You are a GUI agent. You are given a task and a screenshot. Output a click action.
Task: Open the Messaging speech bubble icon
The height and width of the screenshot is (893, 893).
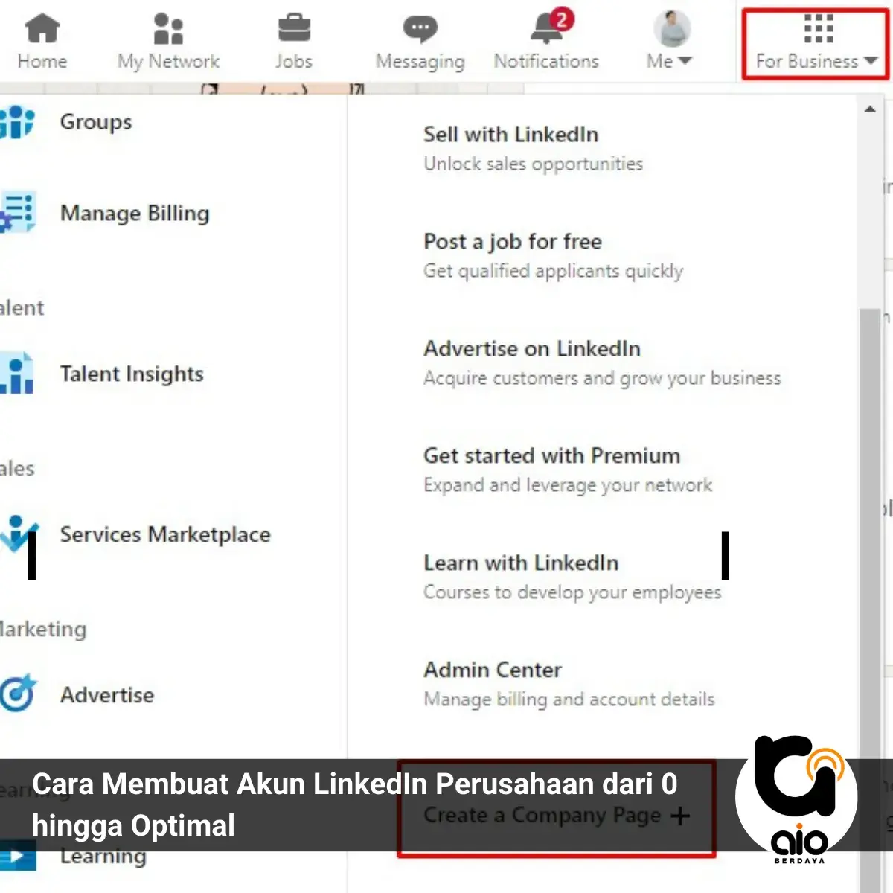420,30
